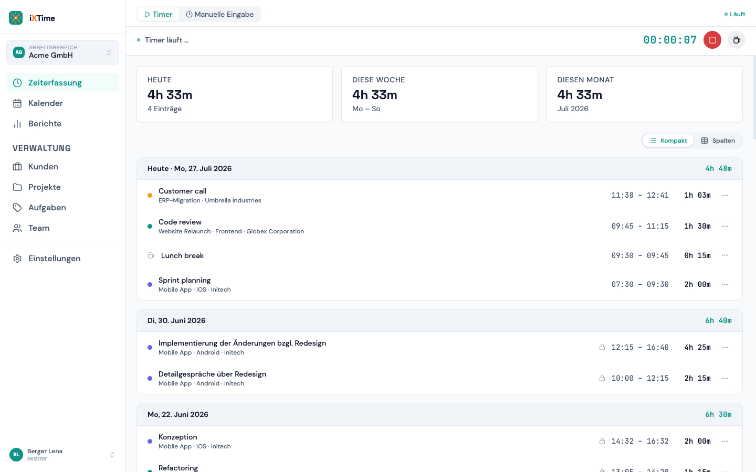
Task: Go to Aufgaben management page
Action: [x=62, y=208]
